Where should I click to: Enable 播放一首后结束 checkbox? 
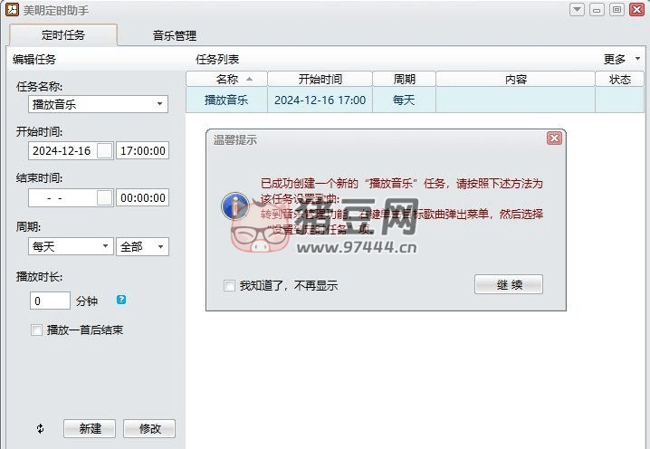click(36, 330)
